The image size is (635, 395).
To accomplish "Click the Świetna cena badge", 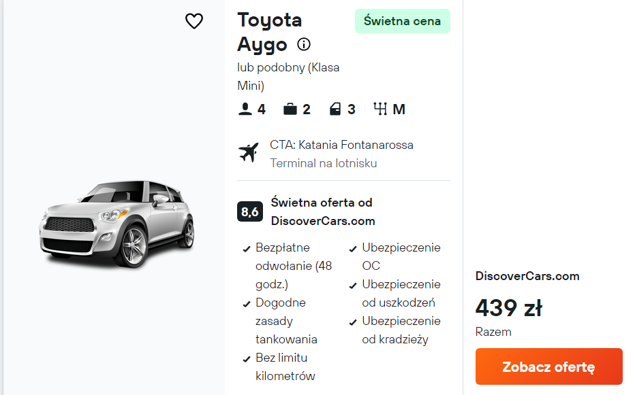I will [x=402, y=21].
